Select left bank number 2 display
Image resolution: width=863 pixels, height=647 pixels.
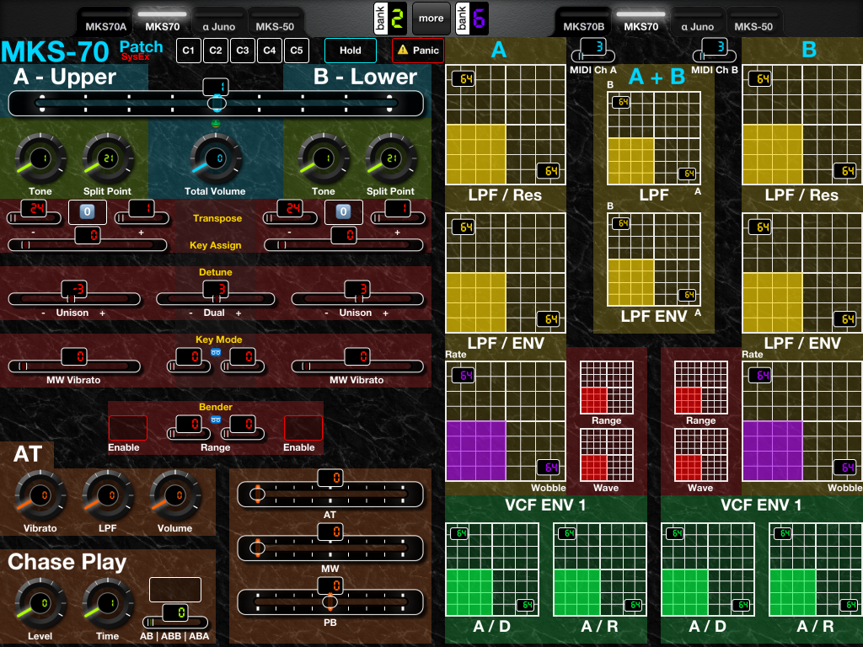point(389,19)
